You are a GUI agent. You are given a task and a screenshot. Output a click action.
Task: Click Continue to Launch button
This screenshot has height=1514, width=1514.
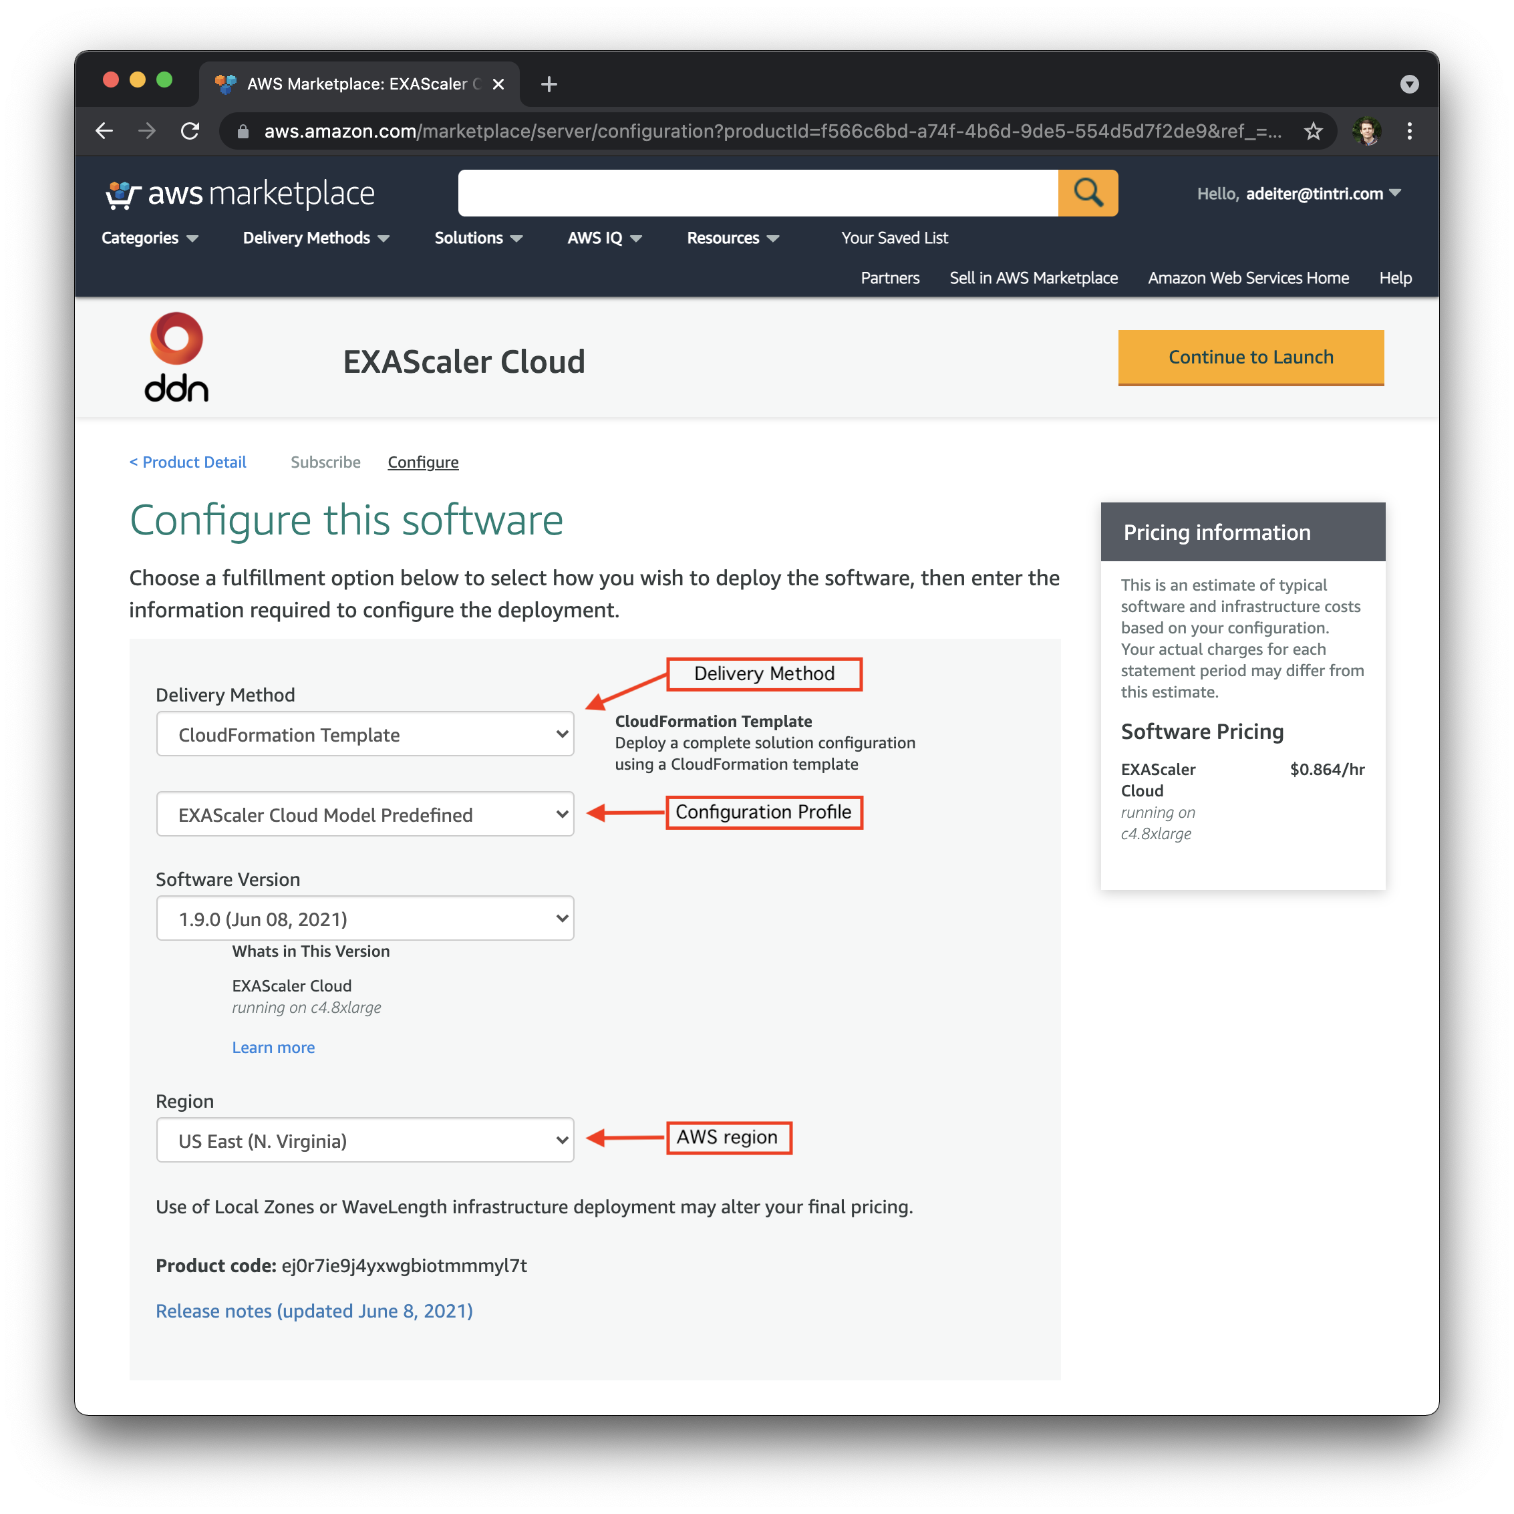[1250, 357]
